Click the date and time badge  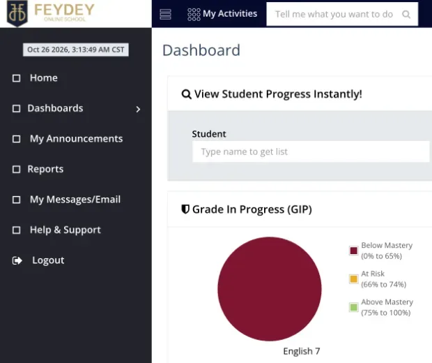(76, 50)
